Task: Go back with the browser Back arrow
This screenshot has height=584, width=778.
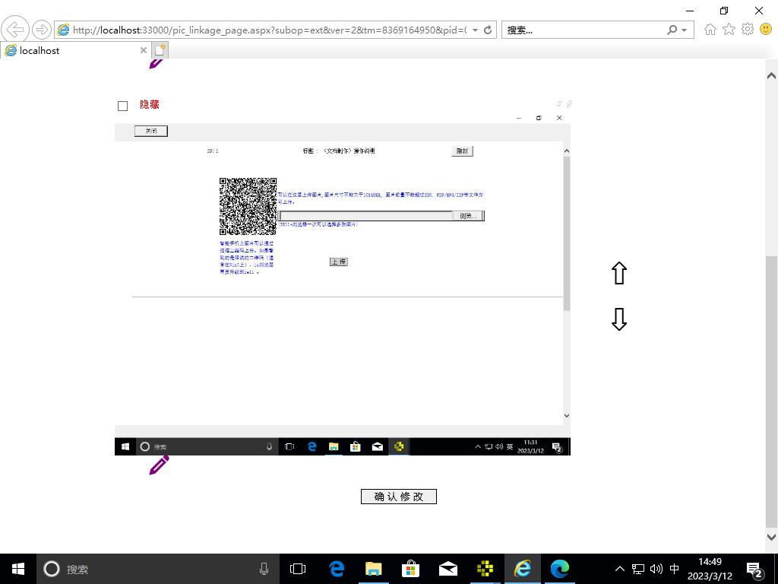Action: tap(15, 30)
